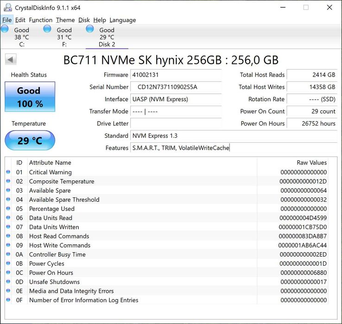The width and height of the screenshot is (342, 324).
Task: Select the Data Units Written attribute name
Action: (54, 227)
